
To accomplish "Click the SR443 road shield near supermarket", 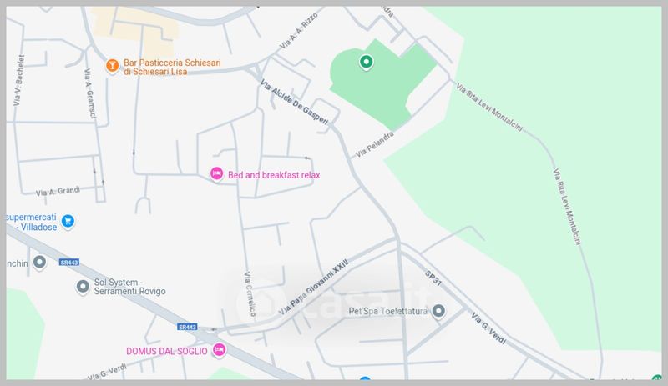I will click(69, 263).
